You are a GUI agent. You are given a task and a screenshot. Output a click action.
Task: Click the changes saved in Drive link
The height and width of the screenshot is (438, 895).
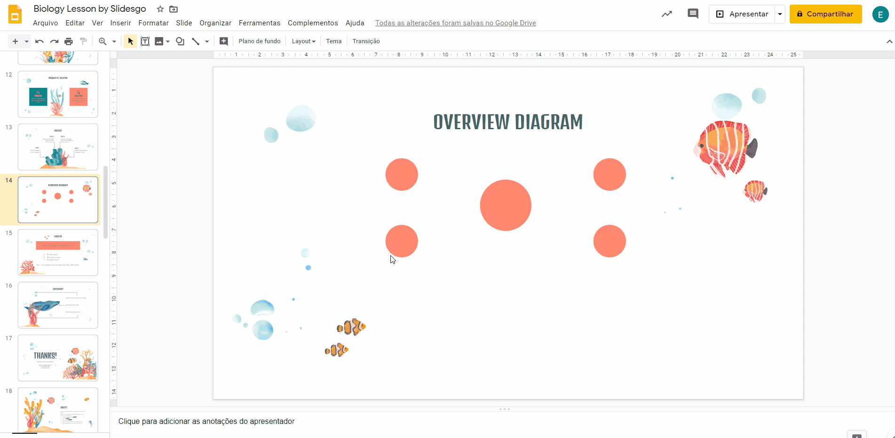pos(455,23)
